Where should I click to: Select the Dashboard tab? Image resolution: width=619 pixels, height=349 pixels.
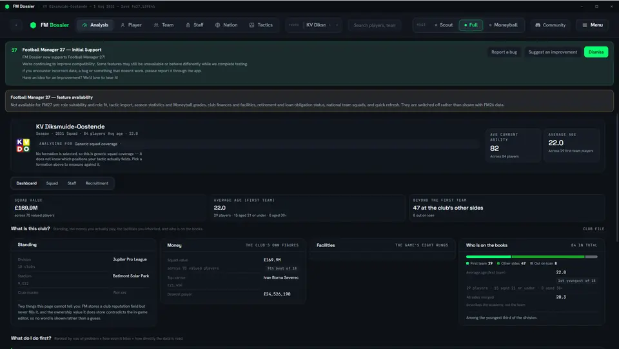(x=26, y=183)
